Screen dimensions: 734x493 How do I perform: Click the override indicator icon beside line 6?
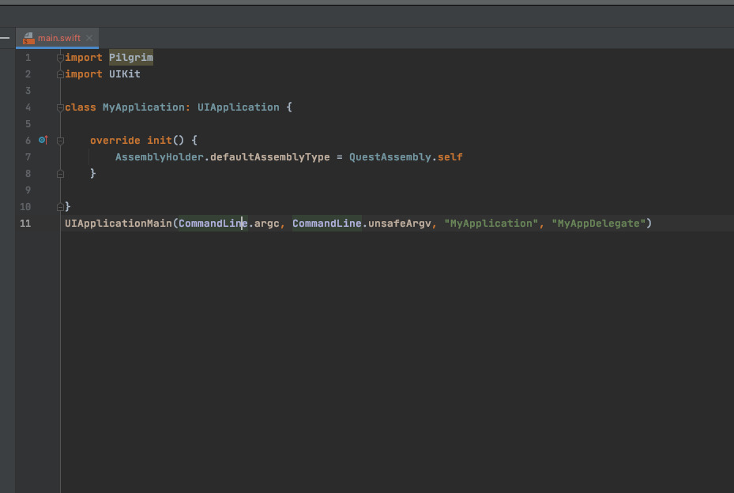(x=43, y=140)
